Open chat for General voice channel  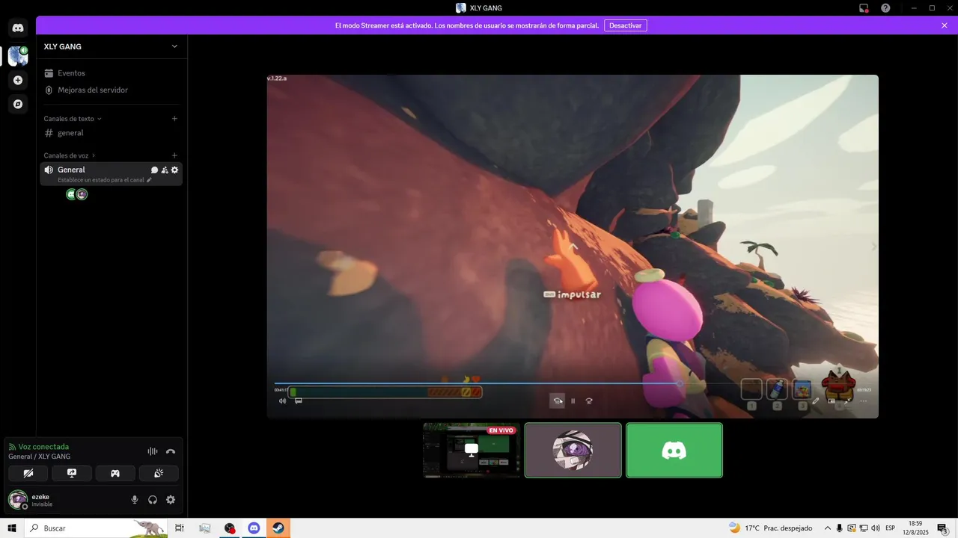[155, 170]
